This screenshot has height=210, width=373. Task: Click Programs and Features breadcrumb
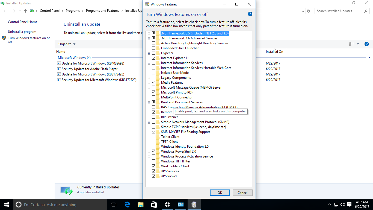point(102,11)
